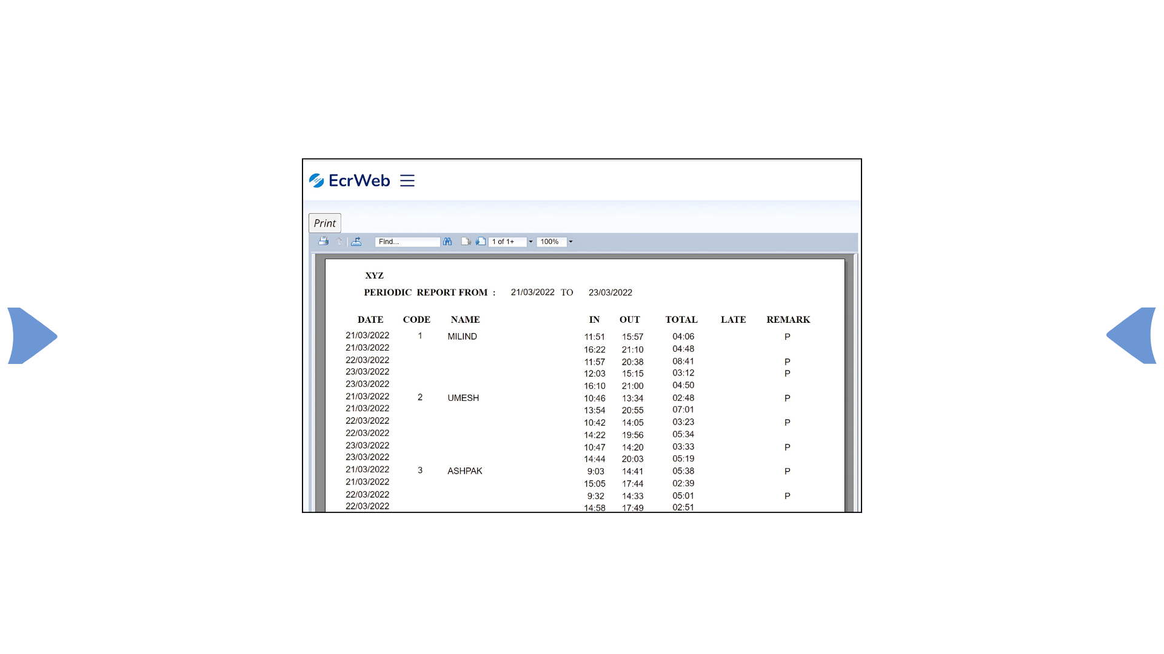This screenshot has width=1164, height=654.
Task: Go to previous page icon
Action: (x=466, y=241)
